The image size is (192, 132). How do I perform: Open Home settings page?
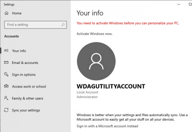pyautogui.click(x=35, y=13)
